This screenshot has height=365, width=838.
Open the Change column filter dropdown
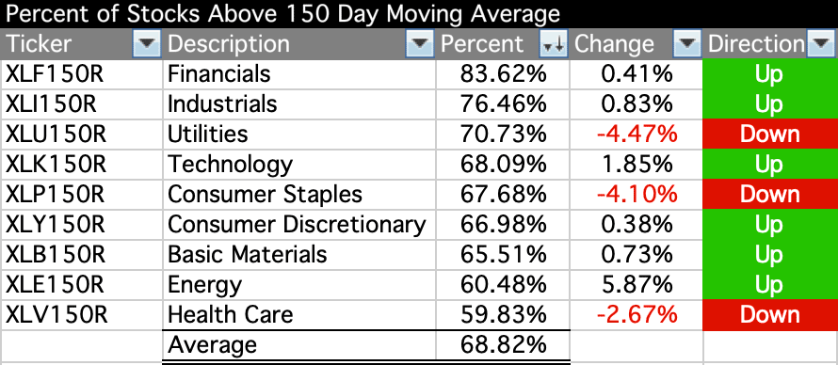coord(687,44)
